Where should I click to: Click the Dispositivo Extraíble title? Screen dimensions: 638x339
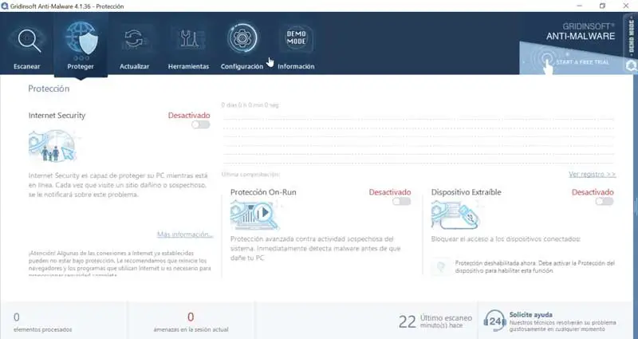pyautogui.click(x=467, y=192)
